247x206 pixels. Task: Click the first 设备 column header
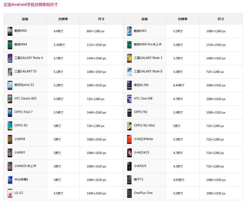point(25,19)
